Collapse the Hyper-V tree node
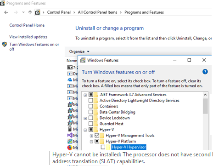Viewport: 213px width, 166px height. pos(85,130)
